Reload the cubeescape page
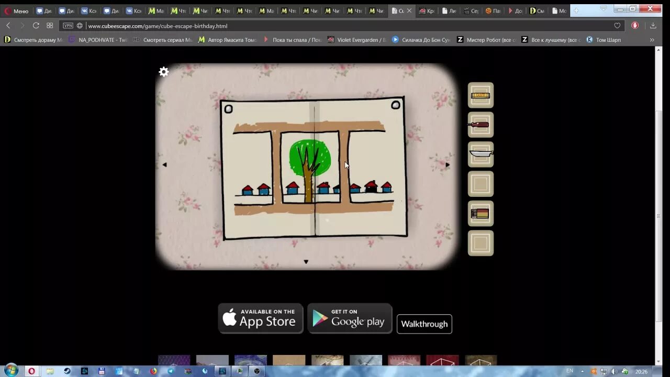Viewport: 670px width, 377px height. (x=36, y=26)
